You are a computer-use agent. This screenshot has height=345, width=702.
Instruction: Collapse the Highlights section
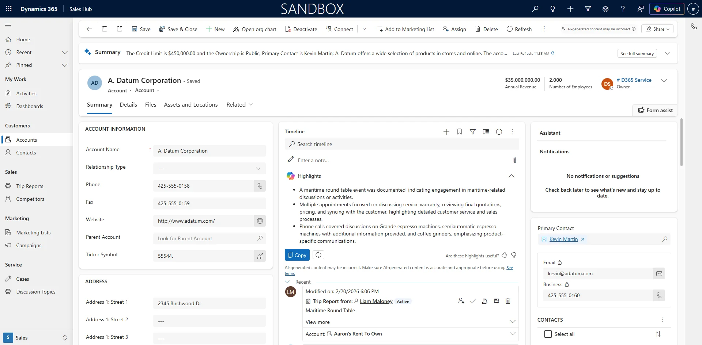(511, 176)
